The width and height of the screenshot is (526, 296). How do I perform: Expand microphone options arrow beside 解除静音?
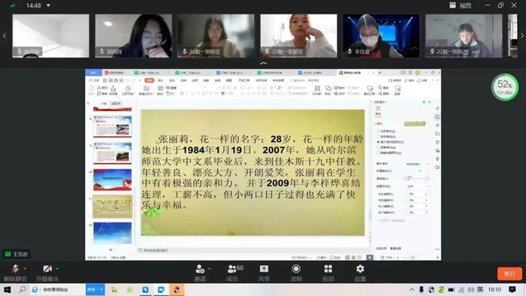(x=25, y=269)
